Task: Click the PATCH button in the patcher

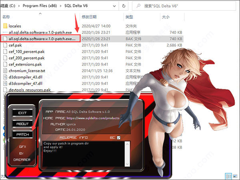Action: click(22, 134)
